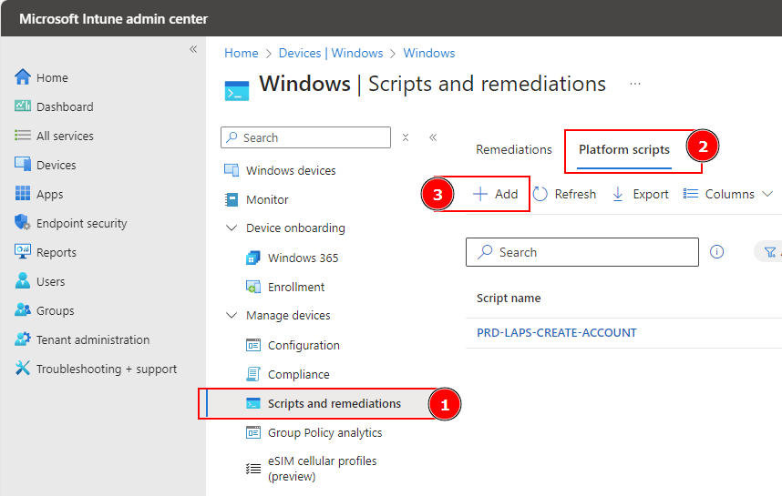
Task: Click the Groups people icon
Action: [x=23, y=309]
